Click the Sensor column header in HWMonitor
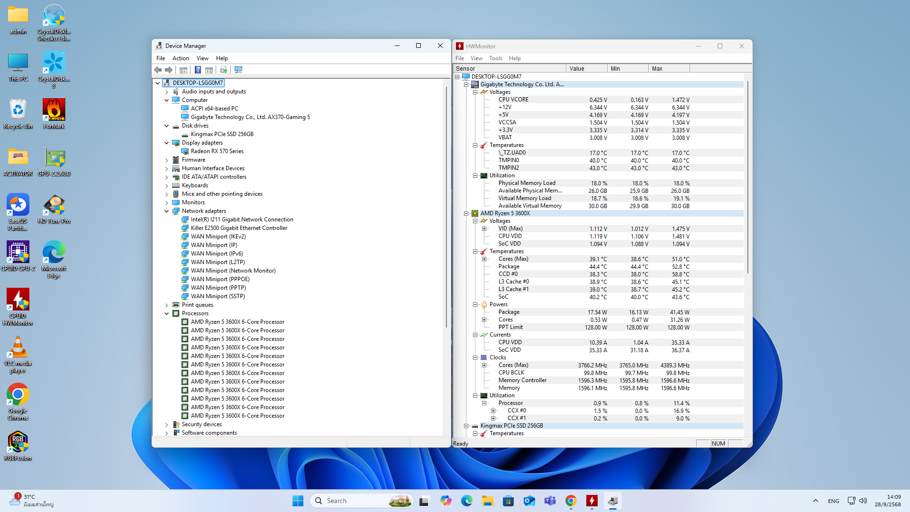 510,68
